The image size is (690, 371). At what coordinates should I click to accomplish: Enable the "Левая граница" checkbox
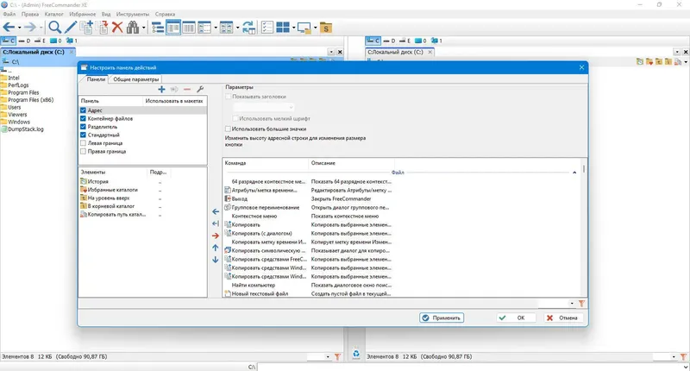pos(83,143)
